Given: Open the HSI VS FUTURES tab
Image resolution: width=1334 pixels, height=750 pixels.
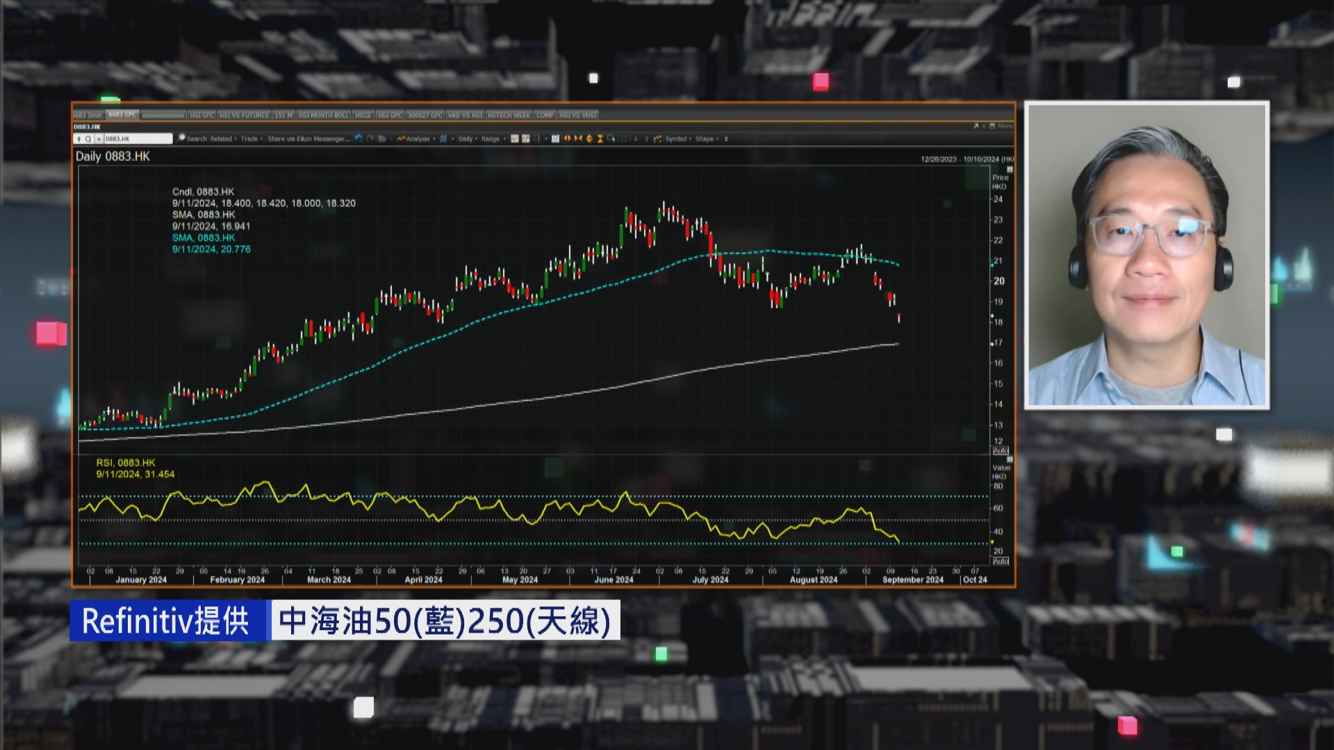Looking at the screenshot, I should click(x=244, y=115).
